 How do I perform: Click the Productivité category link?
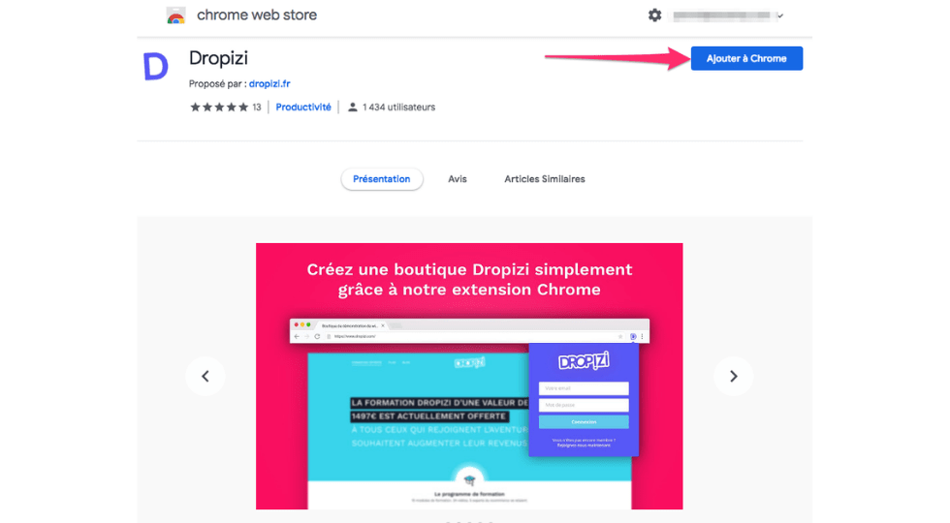[303, 108]
